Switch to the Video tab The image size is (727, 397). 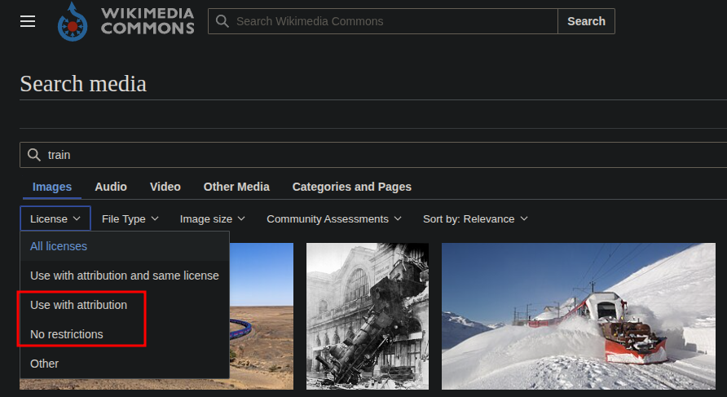pos(165,187)
